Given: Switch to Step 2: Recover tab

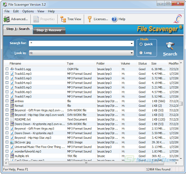Looking at the screenshot, I should coord(49,30).
